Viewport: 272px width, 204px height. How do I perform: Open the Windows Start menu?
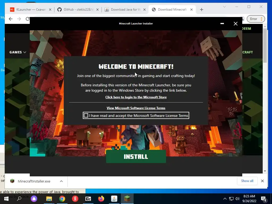6,199
